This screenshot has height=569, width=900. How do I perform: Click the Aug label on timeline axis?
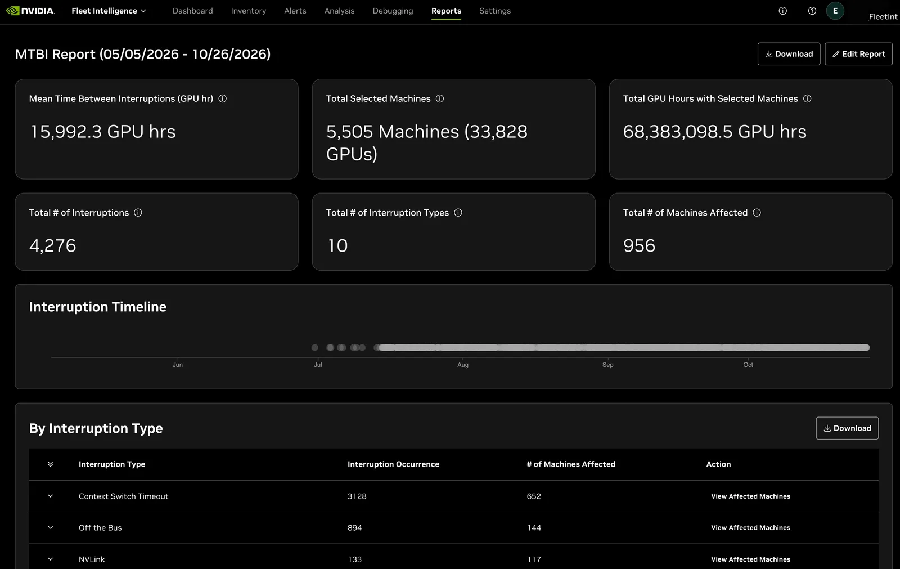coord(463,365)
